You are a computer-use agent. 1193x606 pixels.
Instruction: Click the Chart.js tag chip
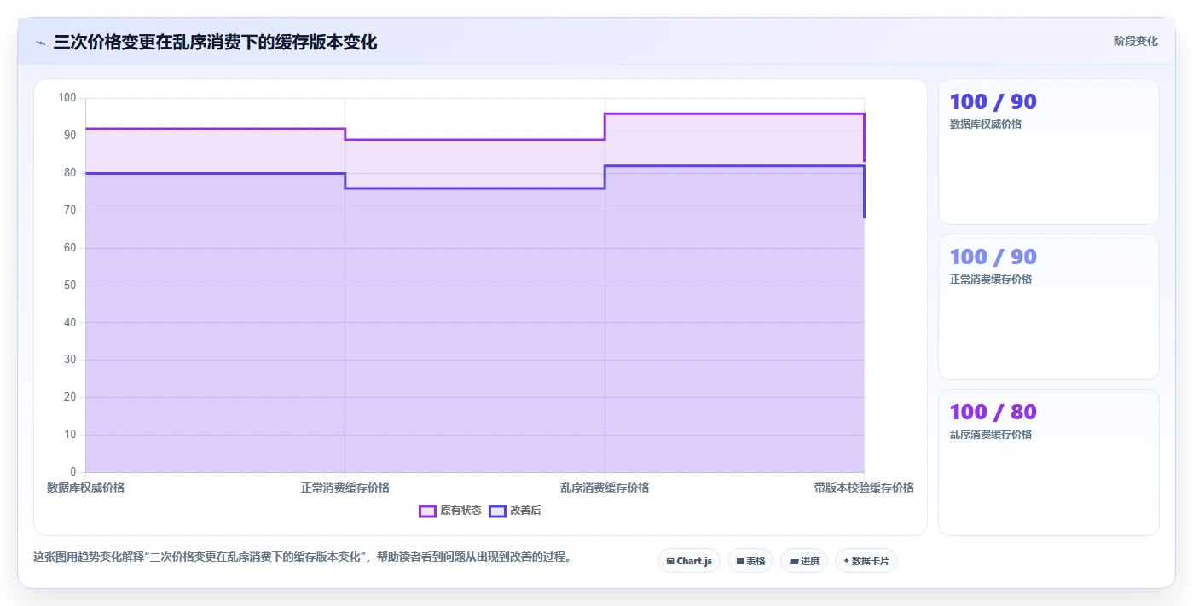point(689,561)
